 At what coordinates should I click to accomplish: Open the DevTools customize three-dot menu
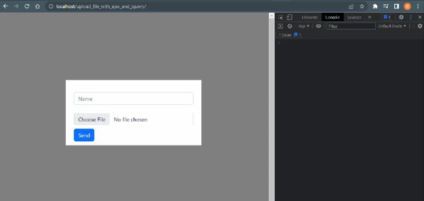click(411, 17)
